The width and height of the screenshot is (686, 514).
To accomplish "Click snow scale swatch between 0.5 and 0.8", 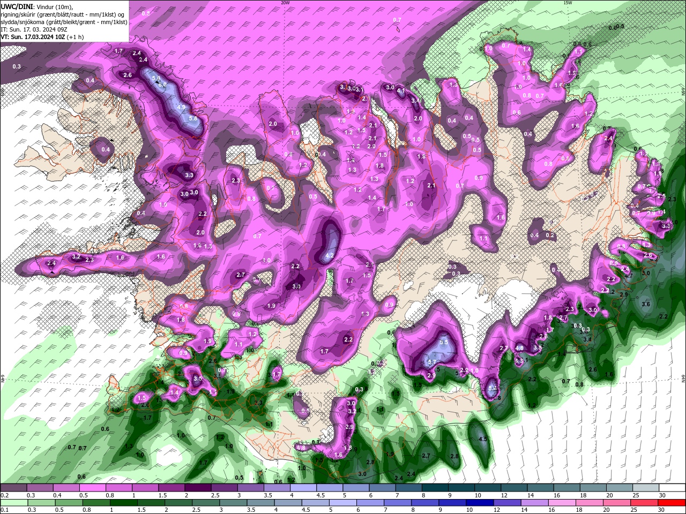I will point(92,488).
